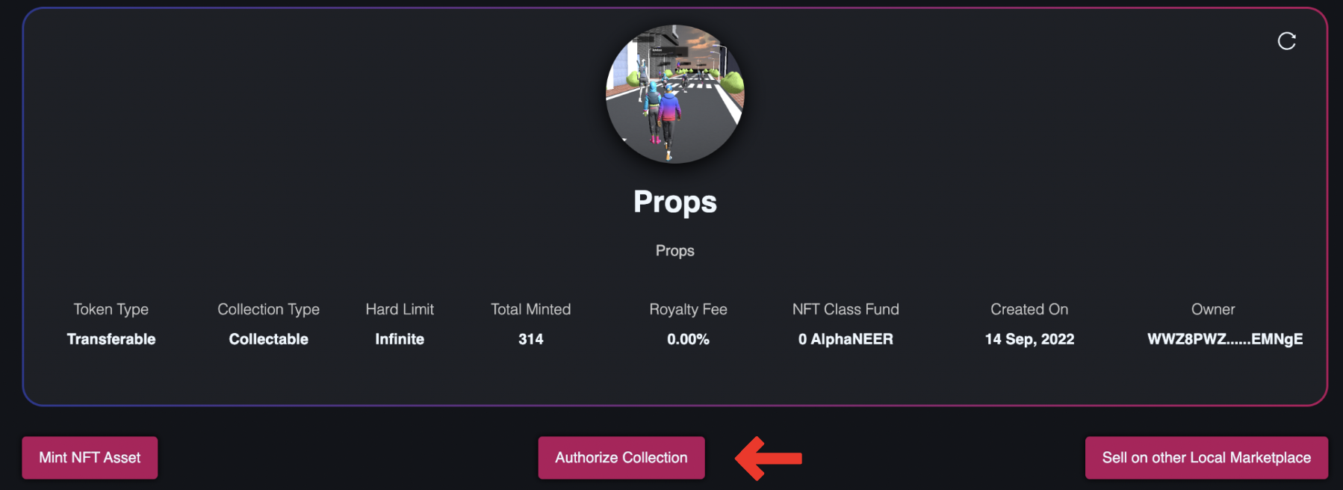Click the creation date 14 Sep, 2022
The height and width of the screenshot is (490, 1343).
[1029, 339]
